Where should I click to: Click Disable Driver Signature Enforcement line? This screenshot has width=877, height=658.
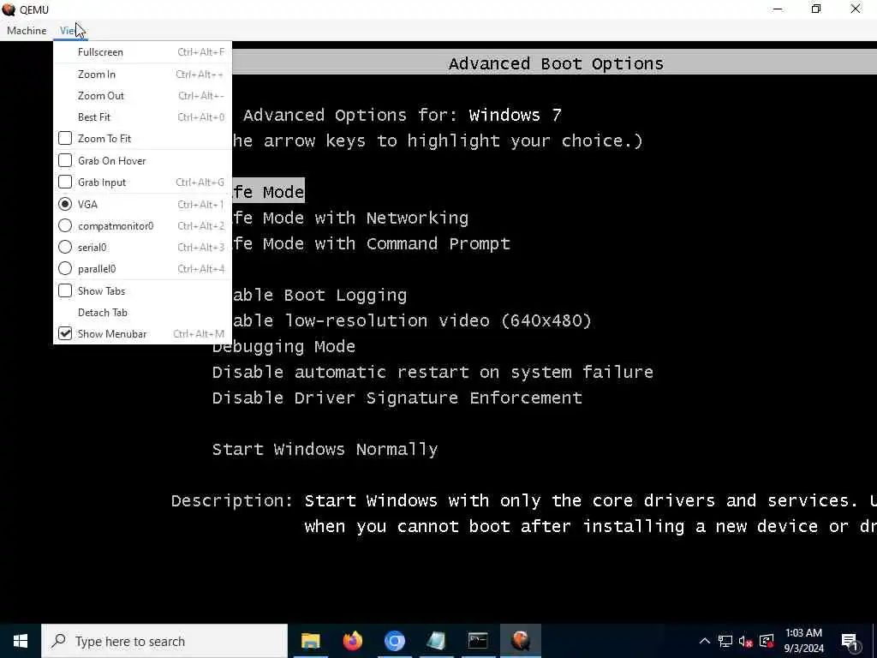click(x=397, y=398)
